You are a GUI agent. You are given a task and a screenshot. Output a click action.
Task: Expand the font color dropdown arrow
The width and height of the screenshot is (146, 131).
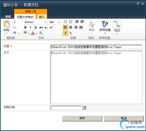pyautogui.click(x=36, y=34)
